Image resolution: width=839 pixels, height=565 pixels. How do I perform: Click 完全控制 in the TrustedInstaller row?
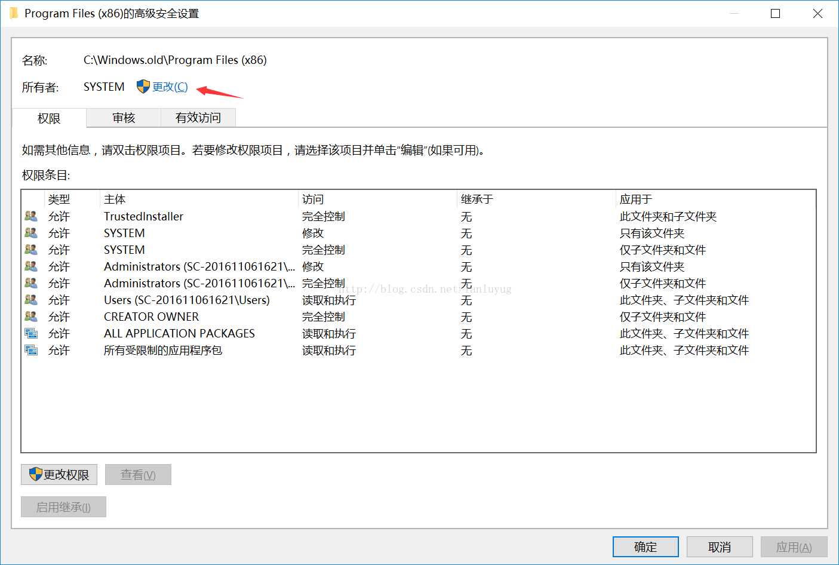tap(324, 216)
